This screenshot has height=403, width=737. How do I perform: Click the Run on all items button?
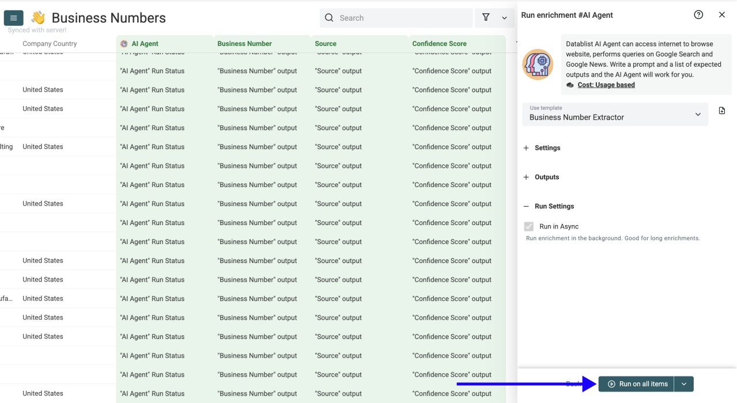click(637, 384)
